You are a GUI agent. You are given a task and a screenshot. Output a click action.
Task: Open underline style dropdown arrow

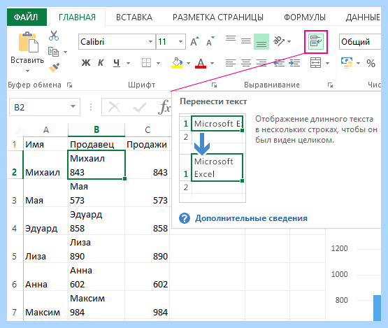click(128, 63)
